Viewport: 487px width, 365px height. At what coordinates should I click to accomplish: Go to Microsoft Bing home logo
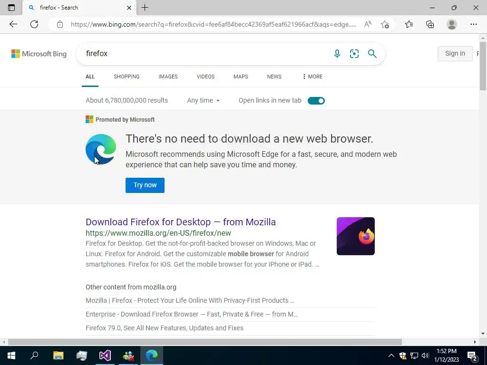(x=39, y=54)
